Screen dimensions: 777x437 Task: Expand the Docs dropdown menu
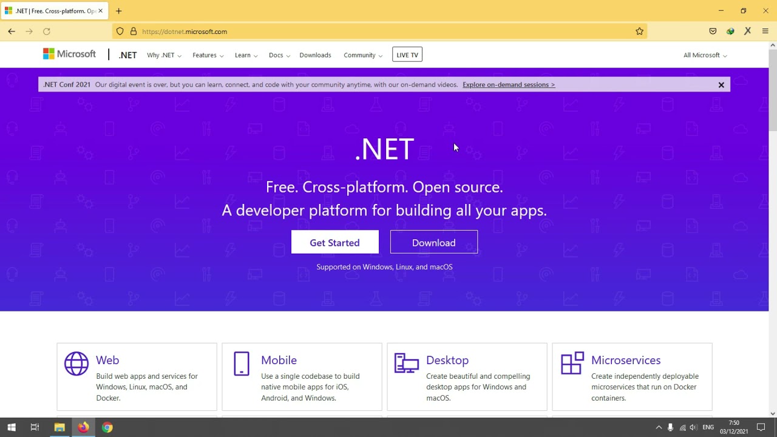[279, 55]
